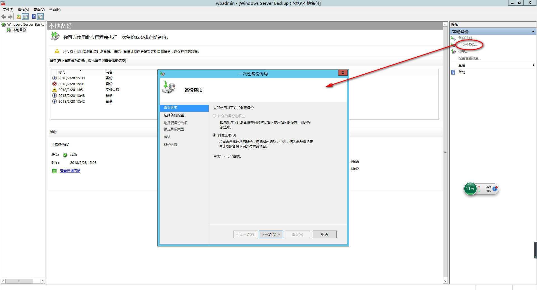Click the console tree horizontal scrollbar thumb

(x=19, y=281)
